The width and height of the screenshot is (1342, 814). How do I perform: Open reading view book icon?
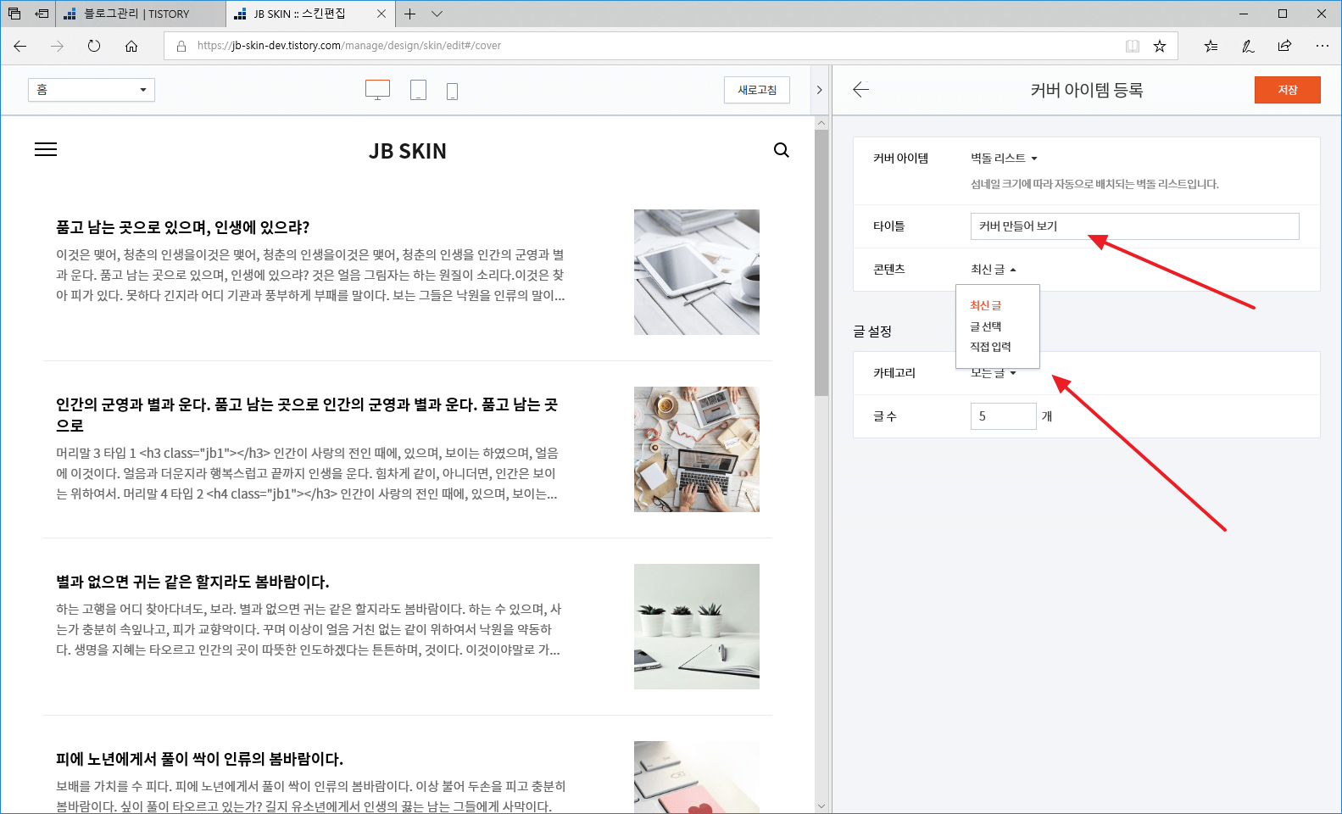tap(1133, 46)
